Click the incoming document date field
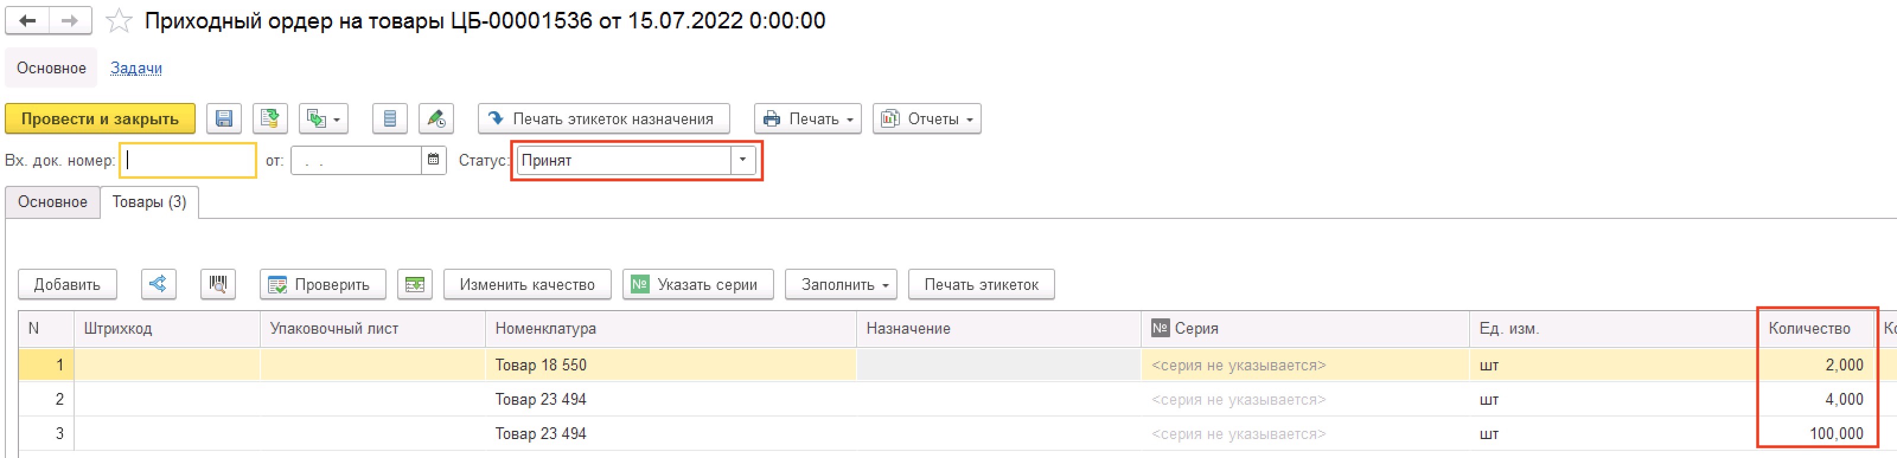Image resolution: width=1897 pixels, height=458 pixels. [x=356, y=160]
